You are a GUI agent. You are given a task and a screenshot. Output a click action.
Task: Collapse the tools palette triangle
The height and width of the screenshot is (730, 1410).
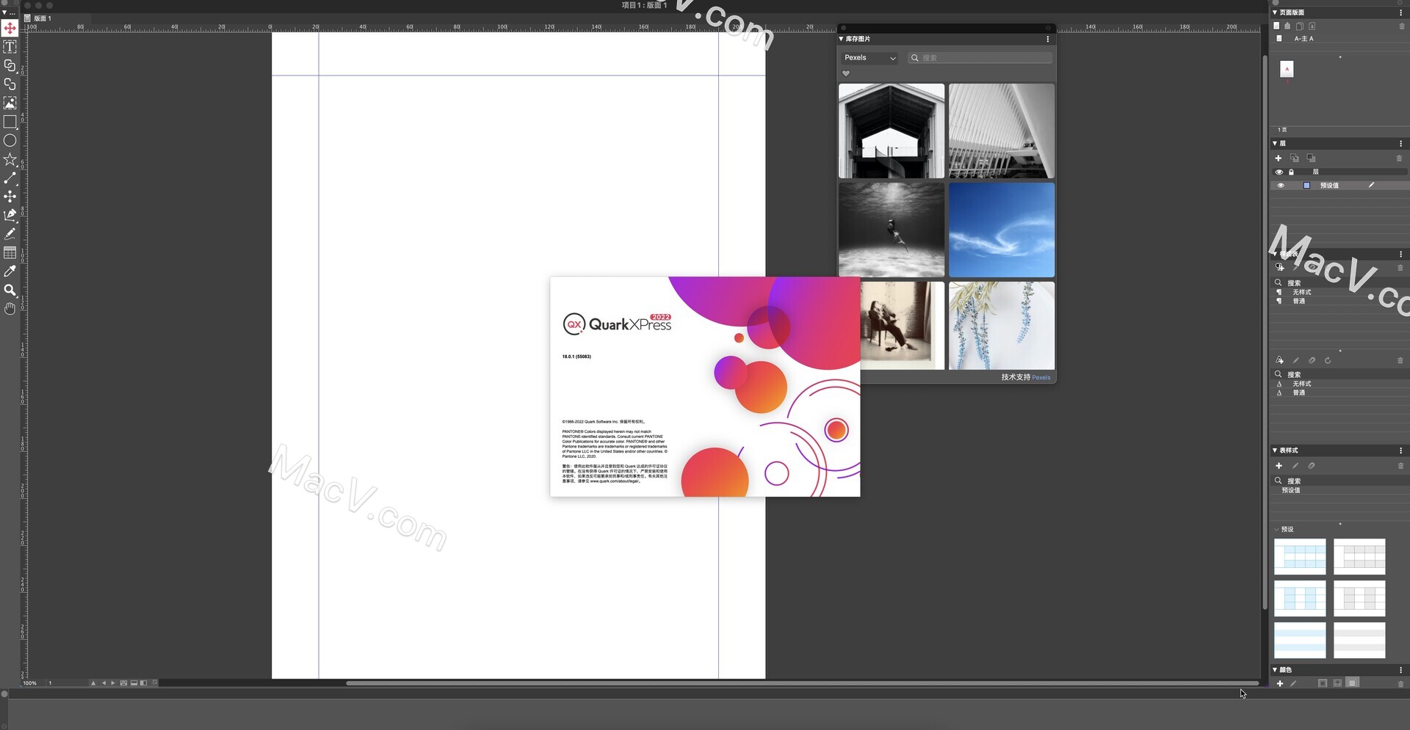4,12
